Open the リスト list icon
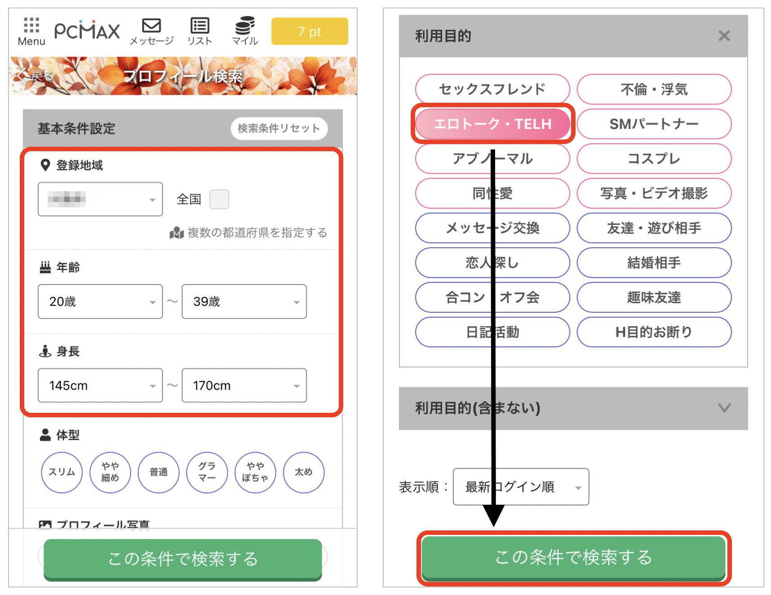This screenshot has height=595, width=771. [199, 26]
